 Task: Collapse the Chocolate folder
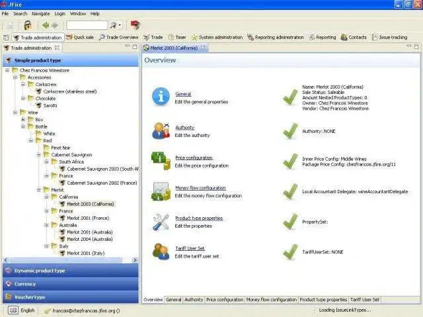coord(23,99)
